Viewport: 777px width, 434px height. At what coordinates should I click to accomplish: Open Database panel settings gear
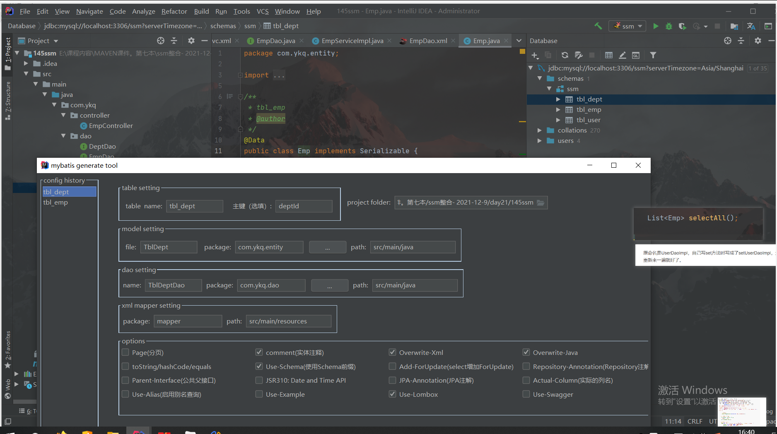point(758,41)
